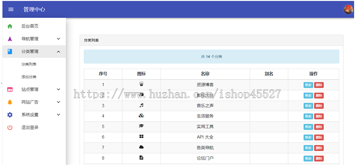Click the red power logout icon
355x166 pixels.
10,127
